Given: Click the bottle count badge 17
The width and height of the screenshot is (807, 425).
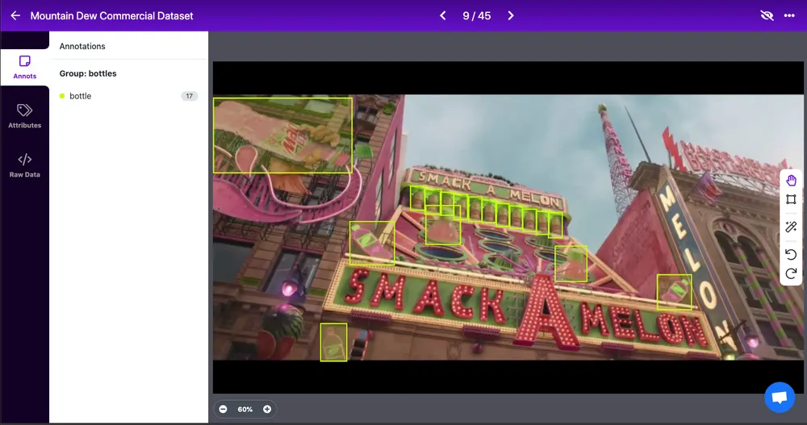Looking at the screenshot, I should click(190, 96).
